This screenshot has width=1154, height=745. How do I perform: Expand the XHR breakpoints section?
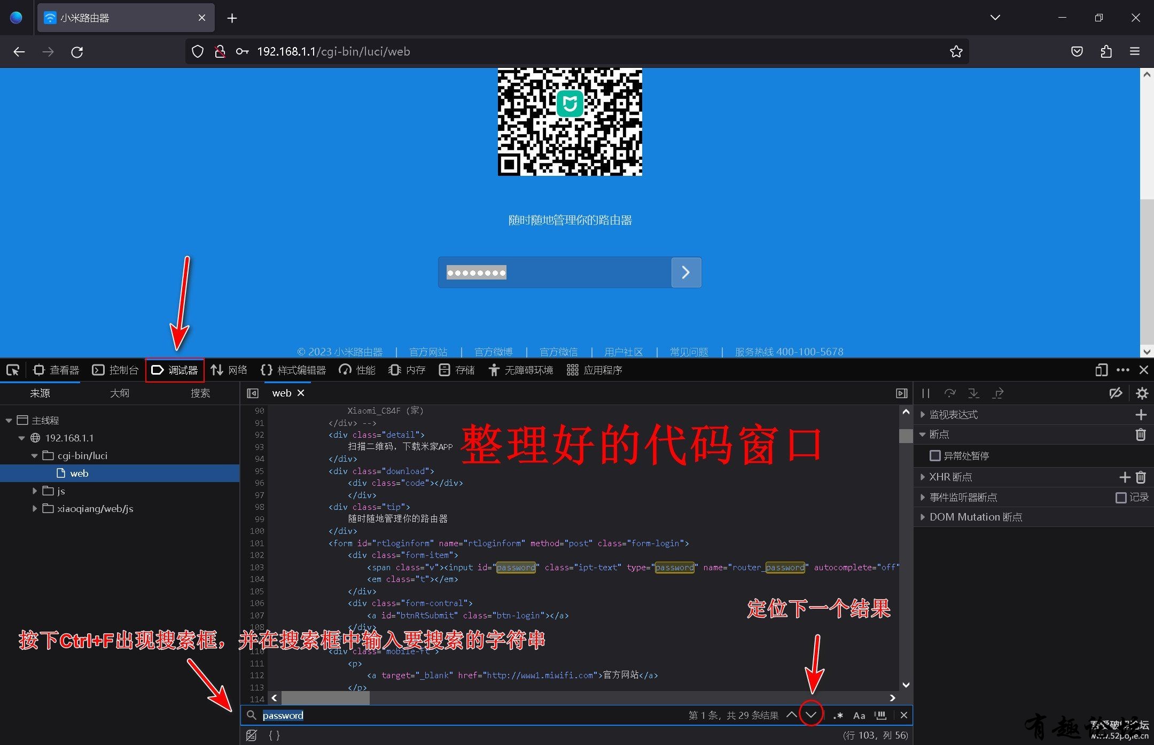(x=923, y=477)
